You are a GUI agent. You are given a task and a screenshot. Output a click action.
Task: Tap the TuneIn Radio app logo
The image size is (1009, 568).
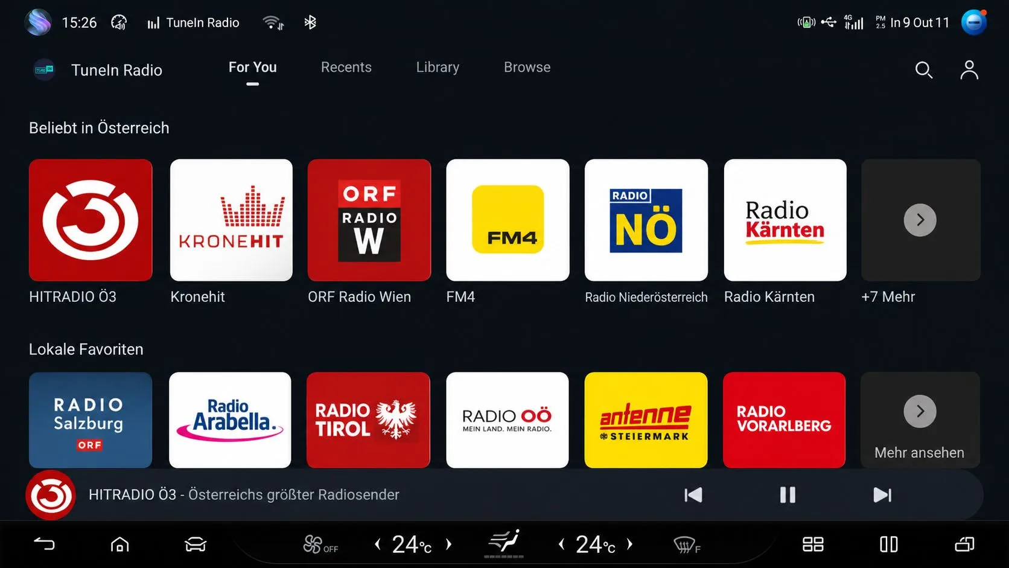pos(44,70)
